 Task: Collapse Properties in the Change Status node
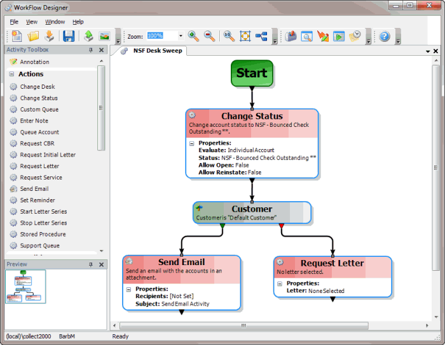192,143
